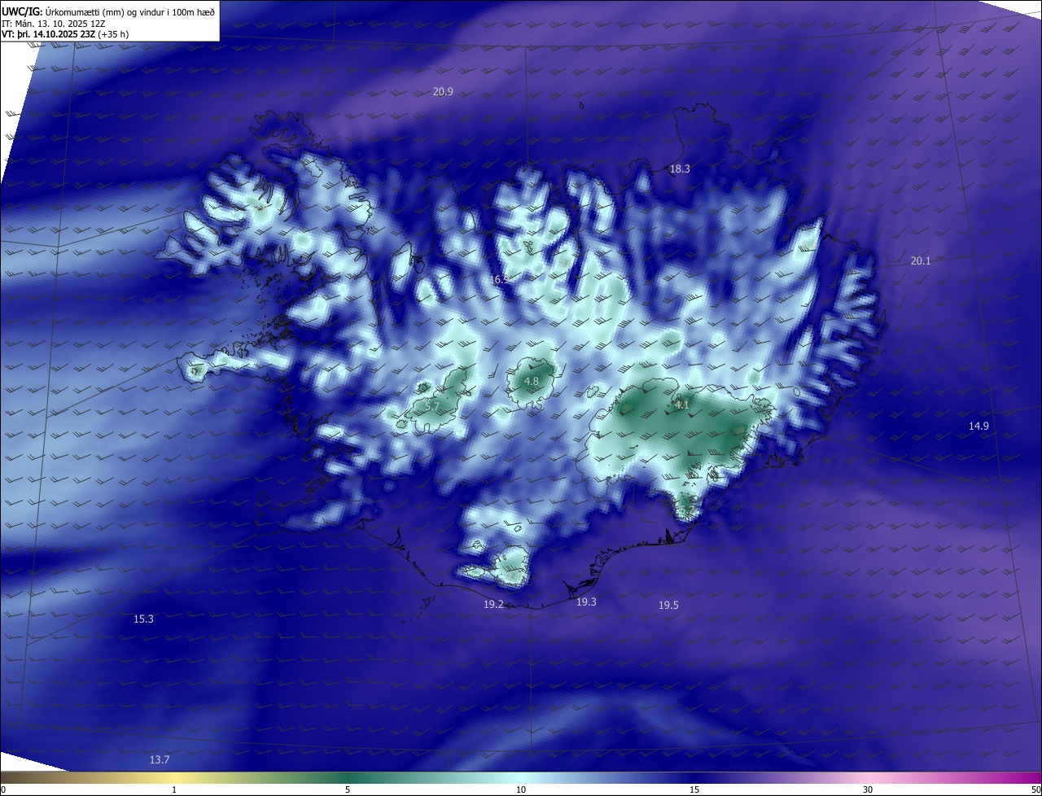
Task: Click the 5 label on the colour scale
Action: point(348,789)
